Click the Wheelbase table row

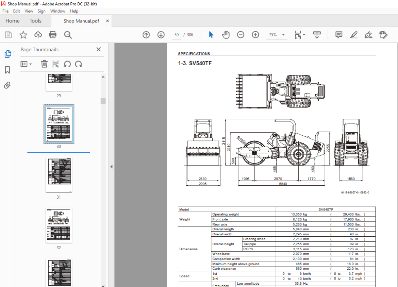(x=293, y=254)
